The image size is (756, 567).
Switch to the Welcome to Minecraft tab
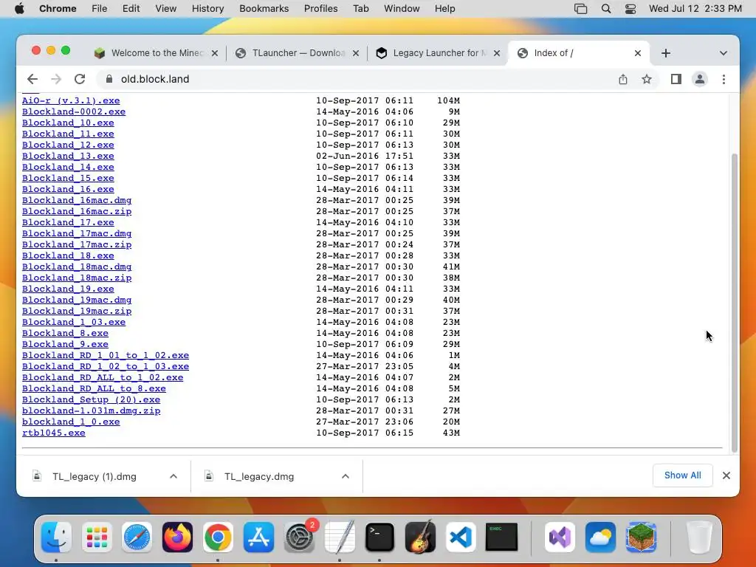click(157, 53)
